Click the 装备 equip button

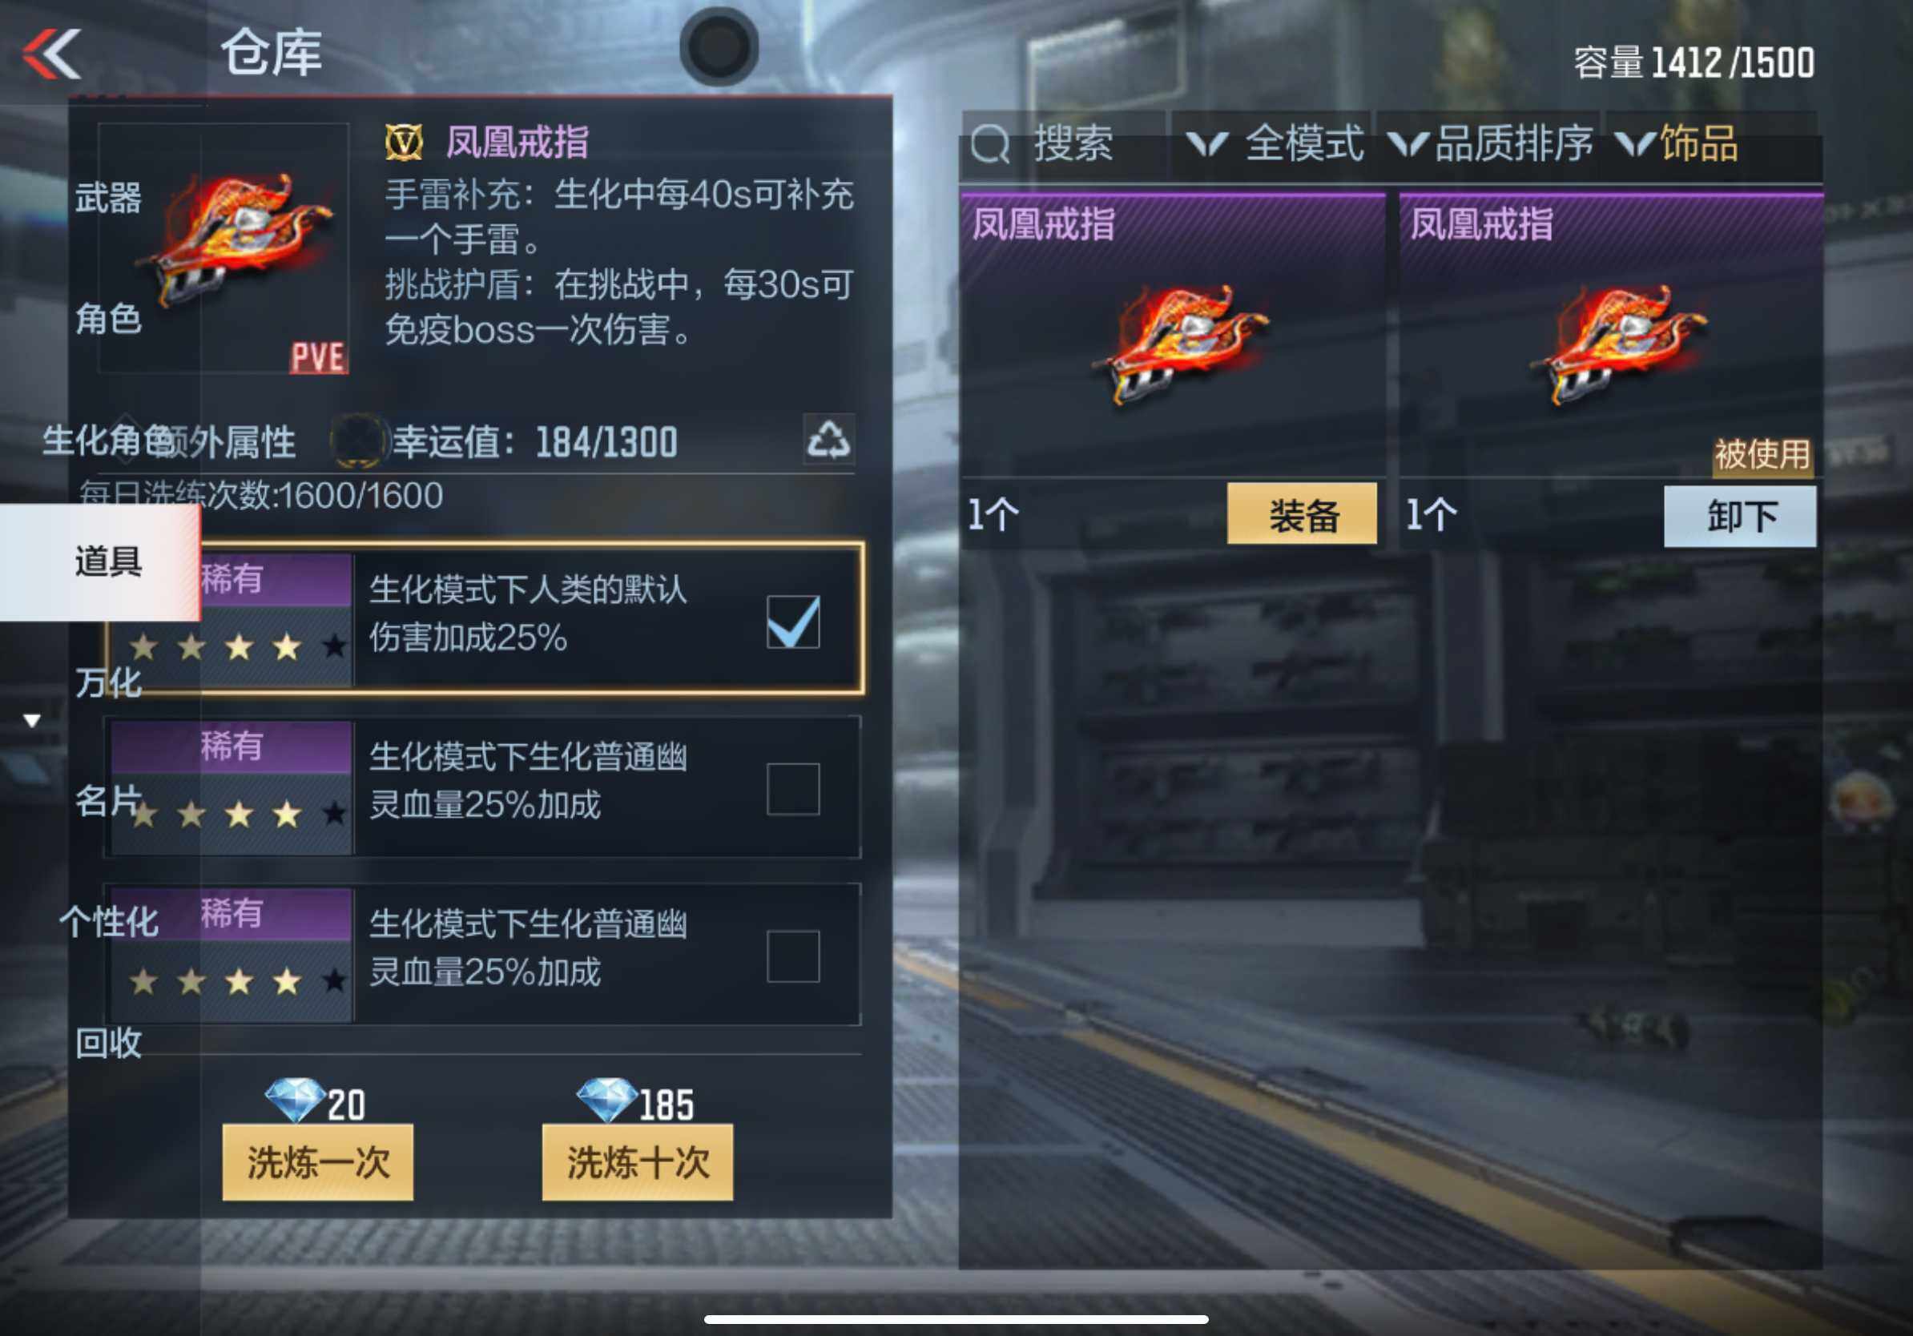(1303, 514)
